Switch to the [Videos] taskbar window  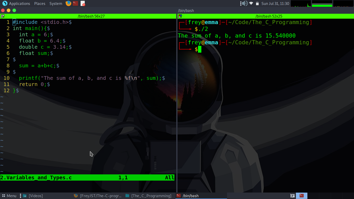coord(33,196)
